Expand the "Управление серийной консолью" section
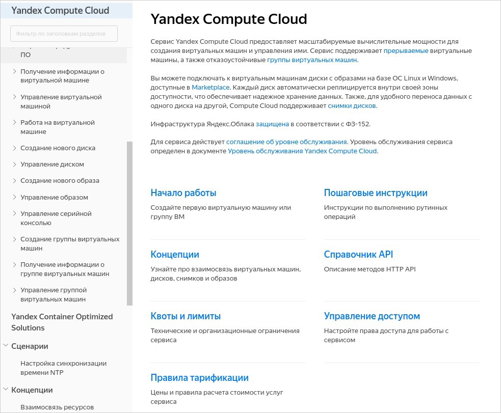 point(56,218)
